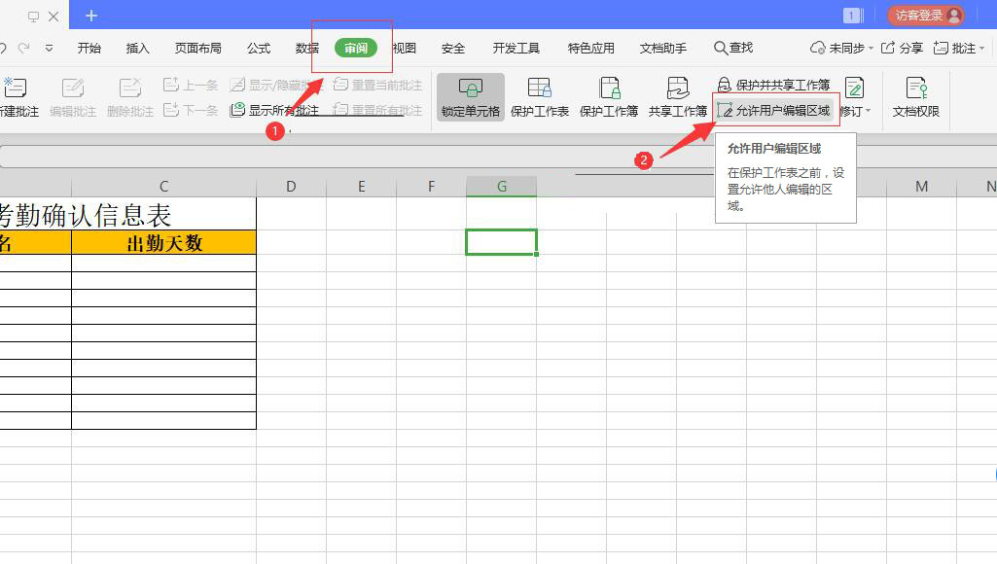Reset all comments (重置所有批注)

point(377,110)
